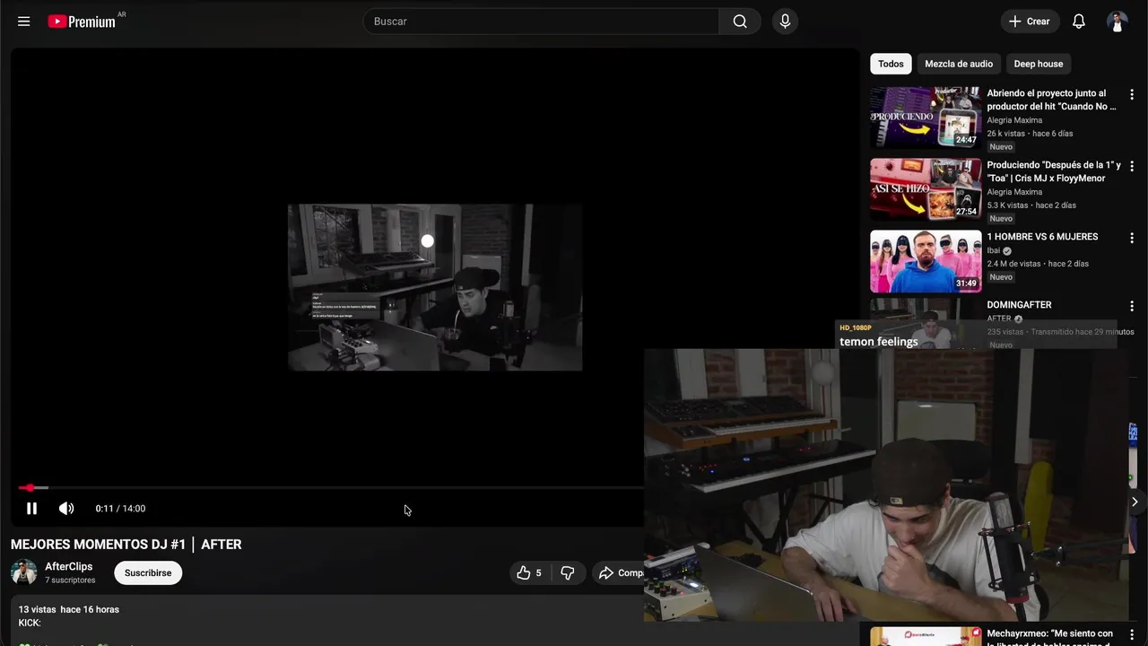Select the Mezcla de audio chip

pos(959,64)
